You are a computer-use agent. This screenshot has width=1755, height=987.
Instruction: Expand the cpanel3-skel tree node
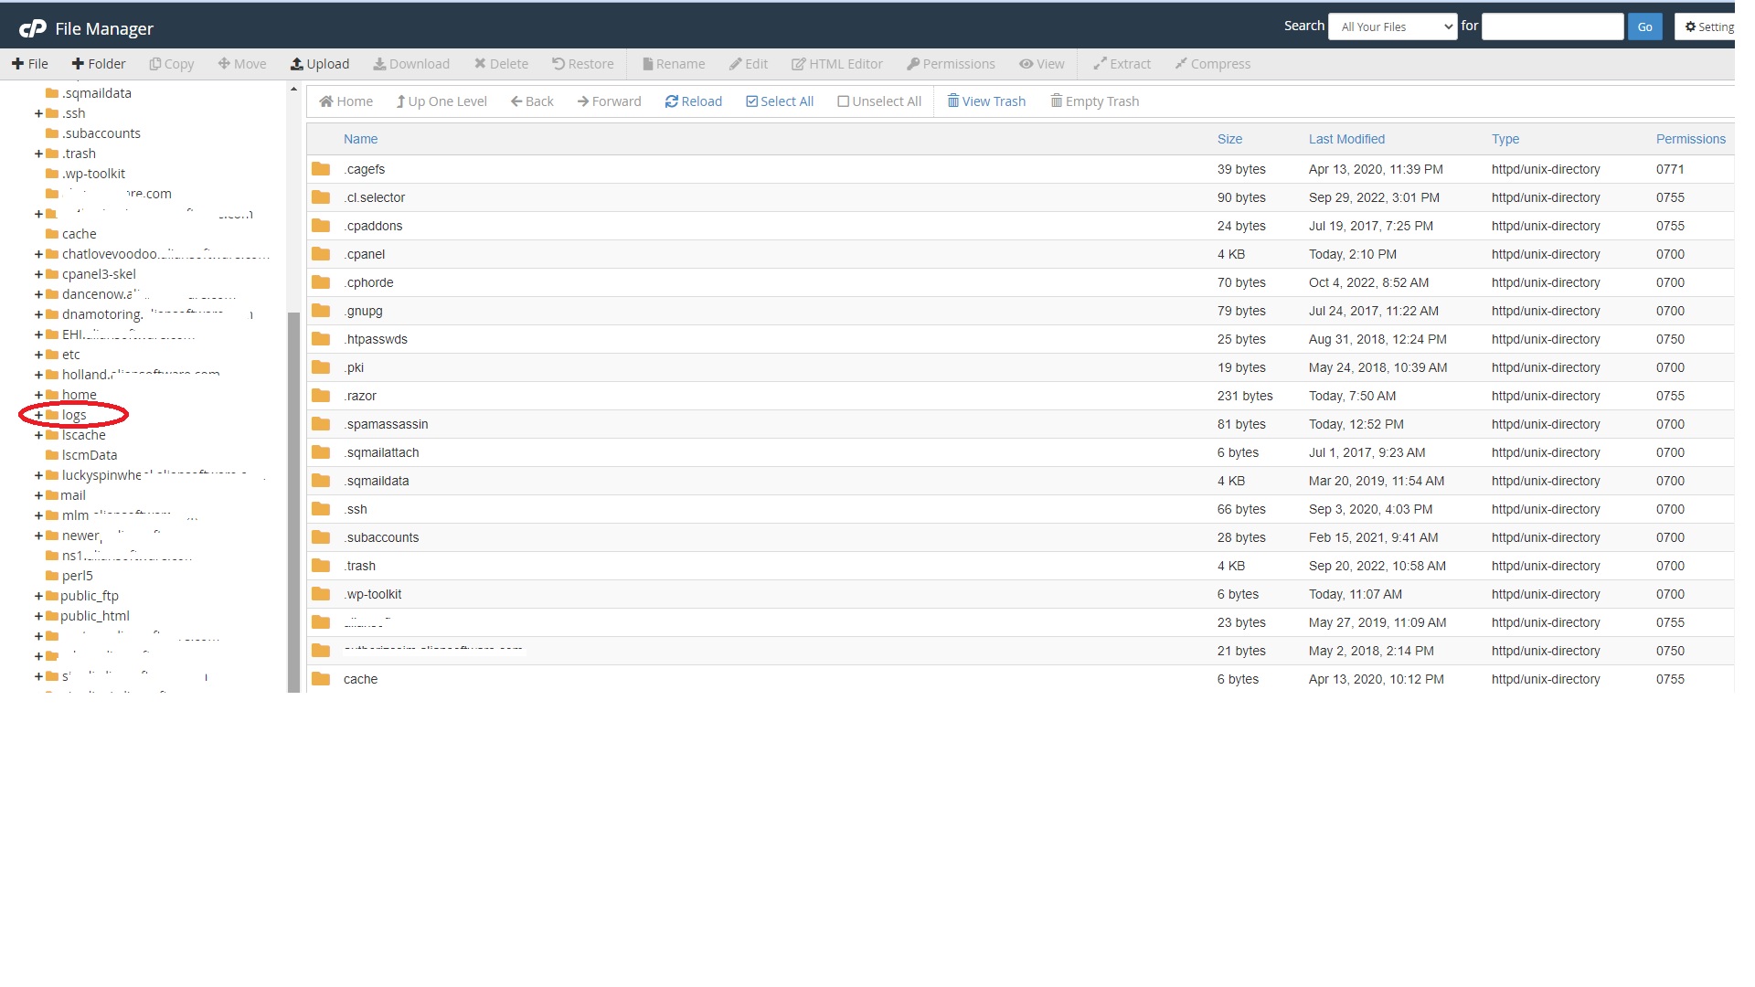(x=38, y=274)
